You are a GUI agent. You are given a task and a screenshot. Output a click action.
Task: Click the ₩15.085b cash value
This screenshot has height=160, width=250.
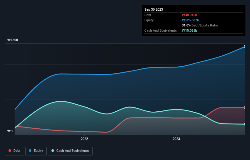[x=189, y=30]
